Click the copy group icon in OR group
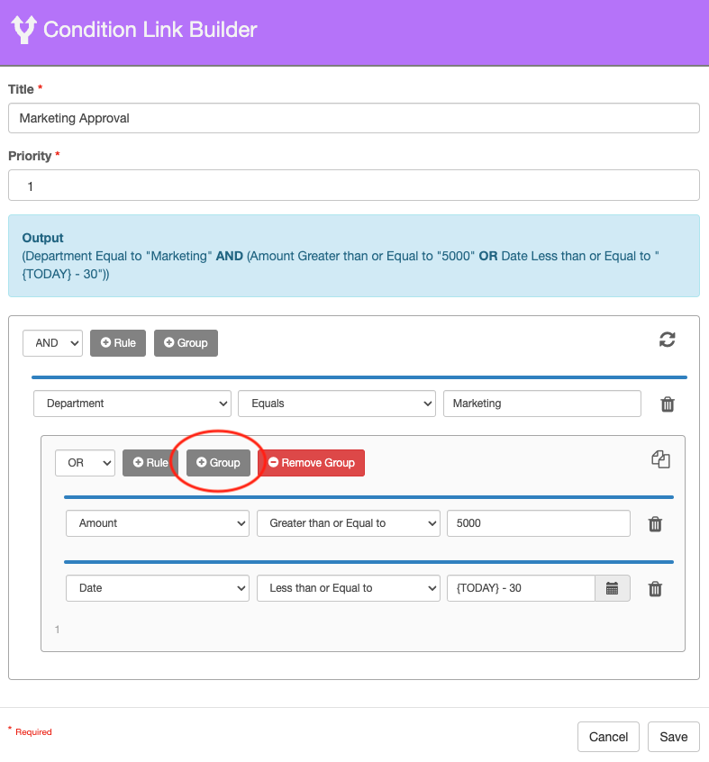The image size is (709, 762). (x=661, y=459)
